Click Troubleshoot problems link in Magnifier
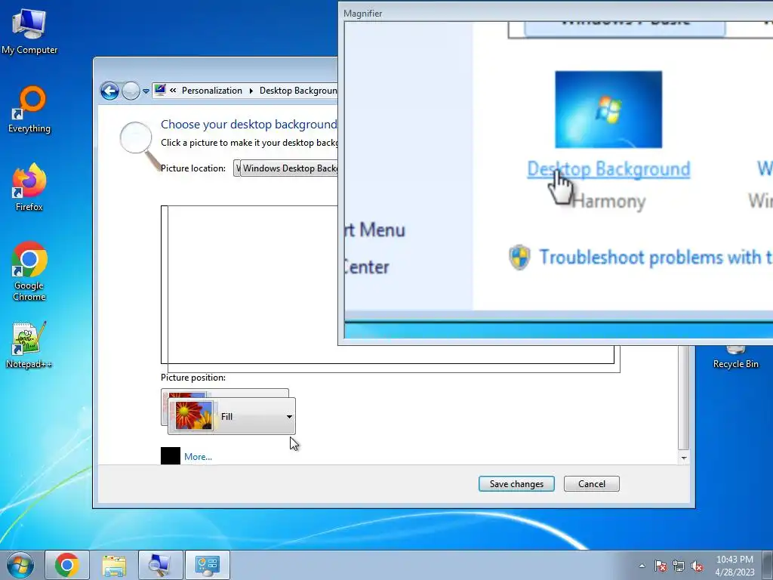773x580 pixels. (656, 258)
